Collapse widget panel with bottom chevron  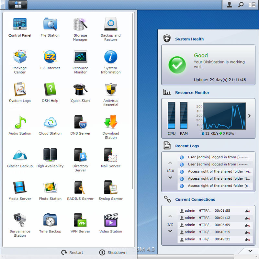coord(250,251)
